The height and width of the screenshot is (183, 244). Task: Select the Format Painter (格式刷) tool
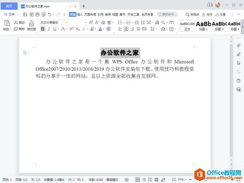click(x=31, y=26)
